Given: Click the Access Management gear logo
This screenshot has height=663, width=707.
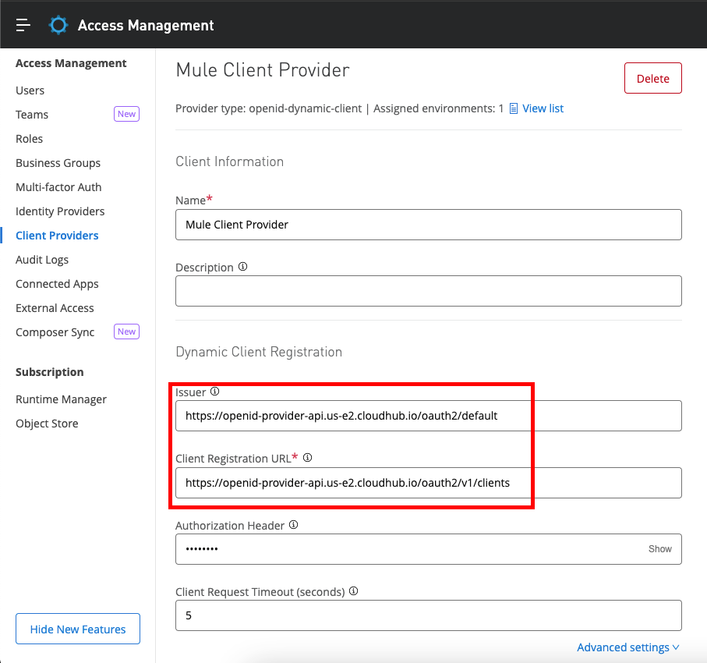Looking at the screenshot, I should [58, 25].
